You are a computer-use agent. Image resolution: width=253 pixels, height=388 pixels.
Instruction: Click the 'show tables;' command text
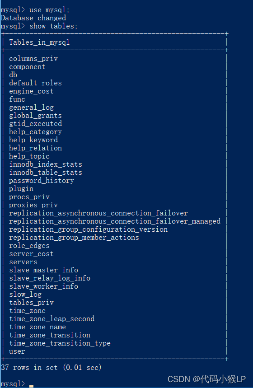tap(53, 26)
